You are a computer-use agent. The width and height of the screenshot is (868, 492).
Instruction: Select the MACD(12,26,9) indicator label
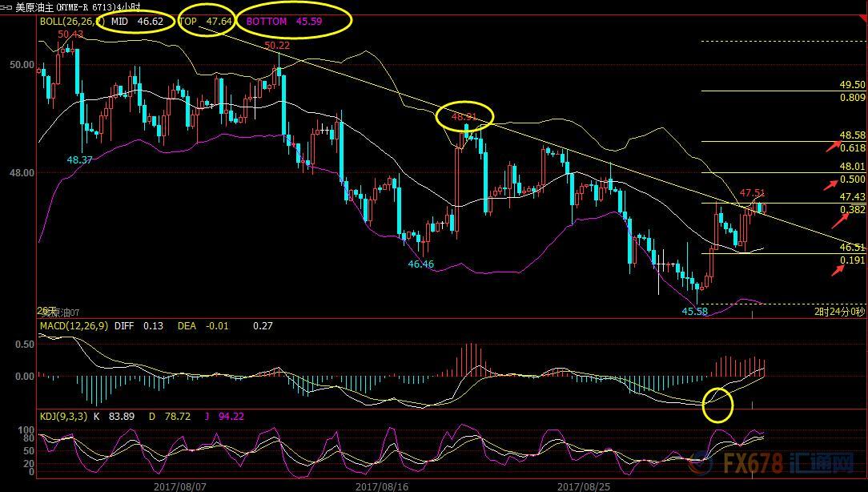(74, 326)
